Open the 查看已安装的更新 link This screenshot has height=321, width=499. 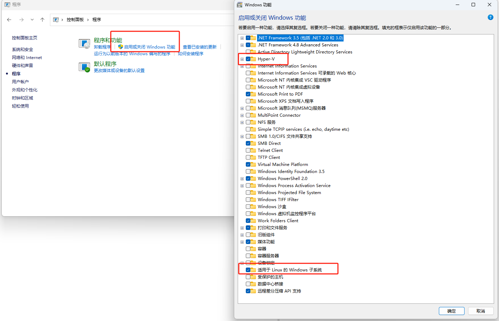pos(200,47)
